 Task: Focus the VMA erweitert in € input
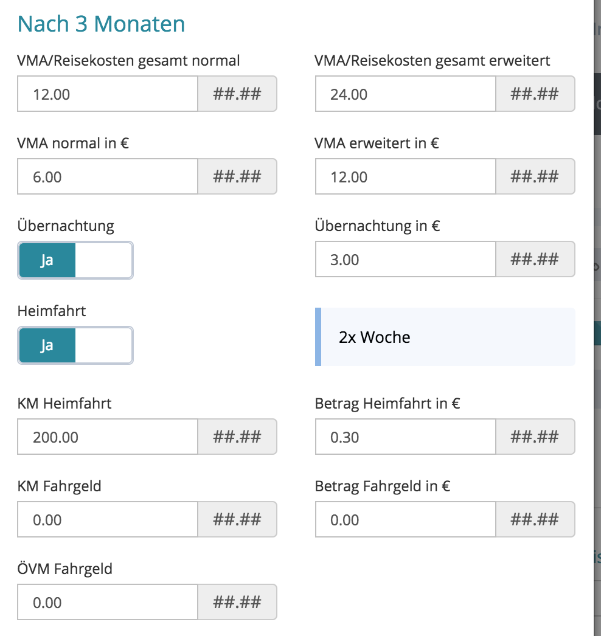[x=406, y=177]
